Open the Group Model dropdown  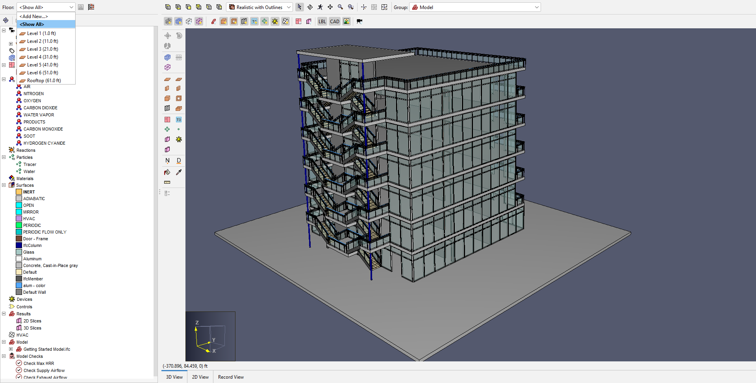[x=475, y=7]
